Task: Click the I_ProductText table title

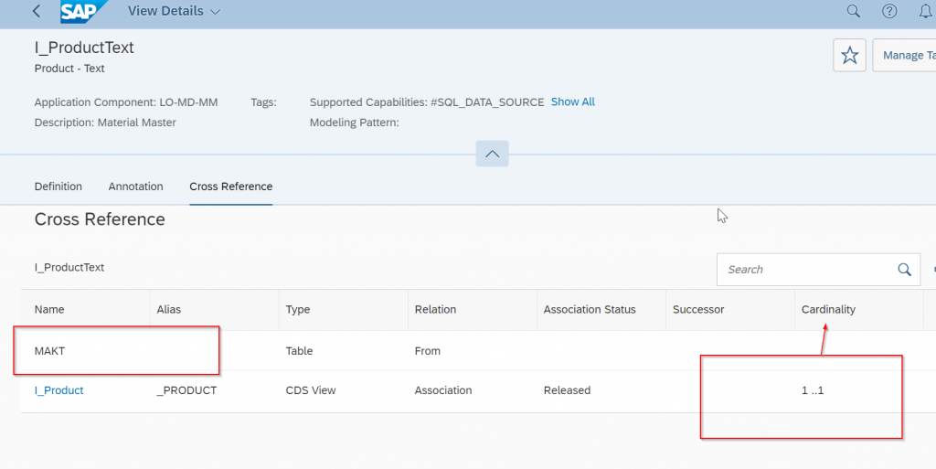Action: point(69,267)
